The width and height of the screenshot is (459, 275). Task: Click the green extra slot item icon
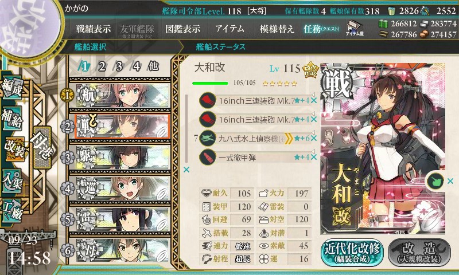click(435, 181)
